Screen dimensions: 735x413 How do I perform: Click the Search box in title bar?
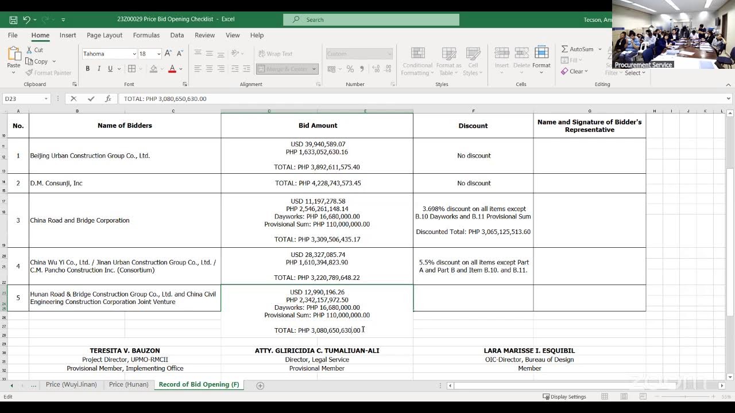click(x=371, y=20)
